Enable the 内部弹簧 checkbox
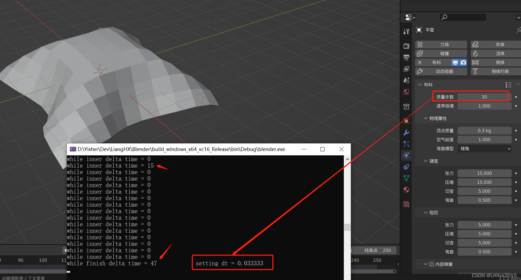Image resolution: width=521 pixels, height=280 pixels. click(x=432, y=264)
